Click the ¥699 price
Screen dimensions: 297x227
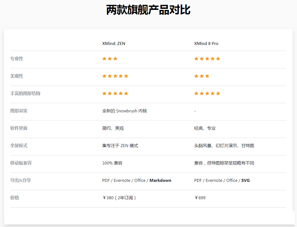200,198
